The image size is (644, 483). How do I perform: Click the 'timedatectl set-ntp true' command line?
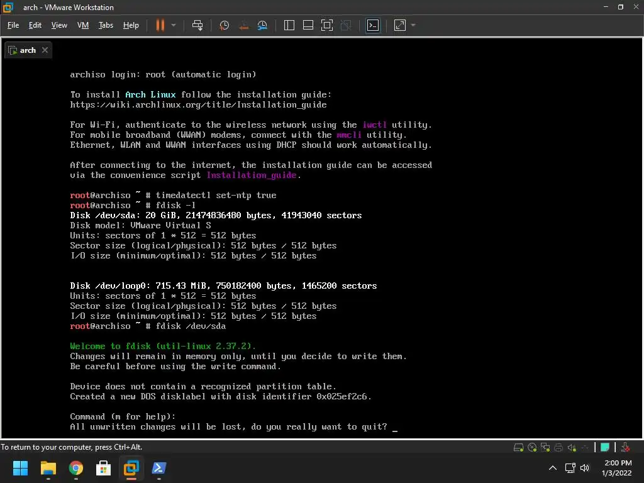coord(173,195)
